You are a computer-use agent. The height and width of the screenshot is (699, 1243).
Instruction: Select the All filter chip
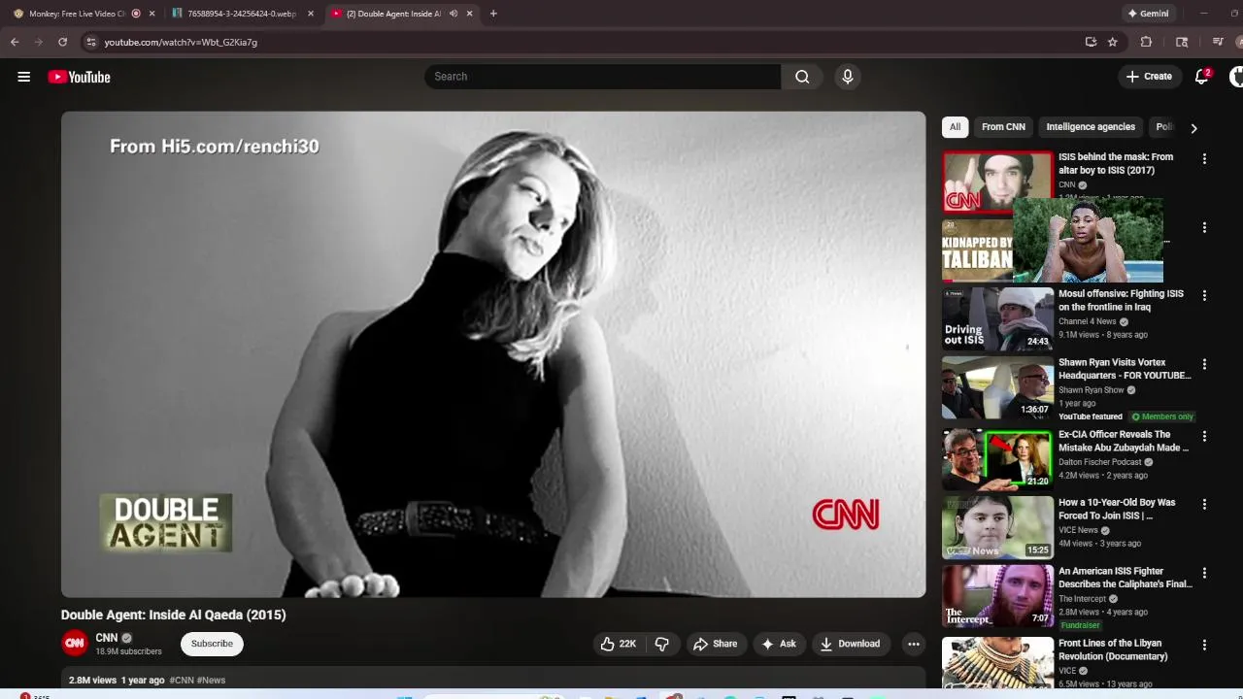click(955, 127)
